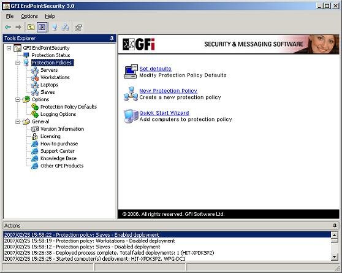Click the Licensing lock icon

point(35,136)
